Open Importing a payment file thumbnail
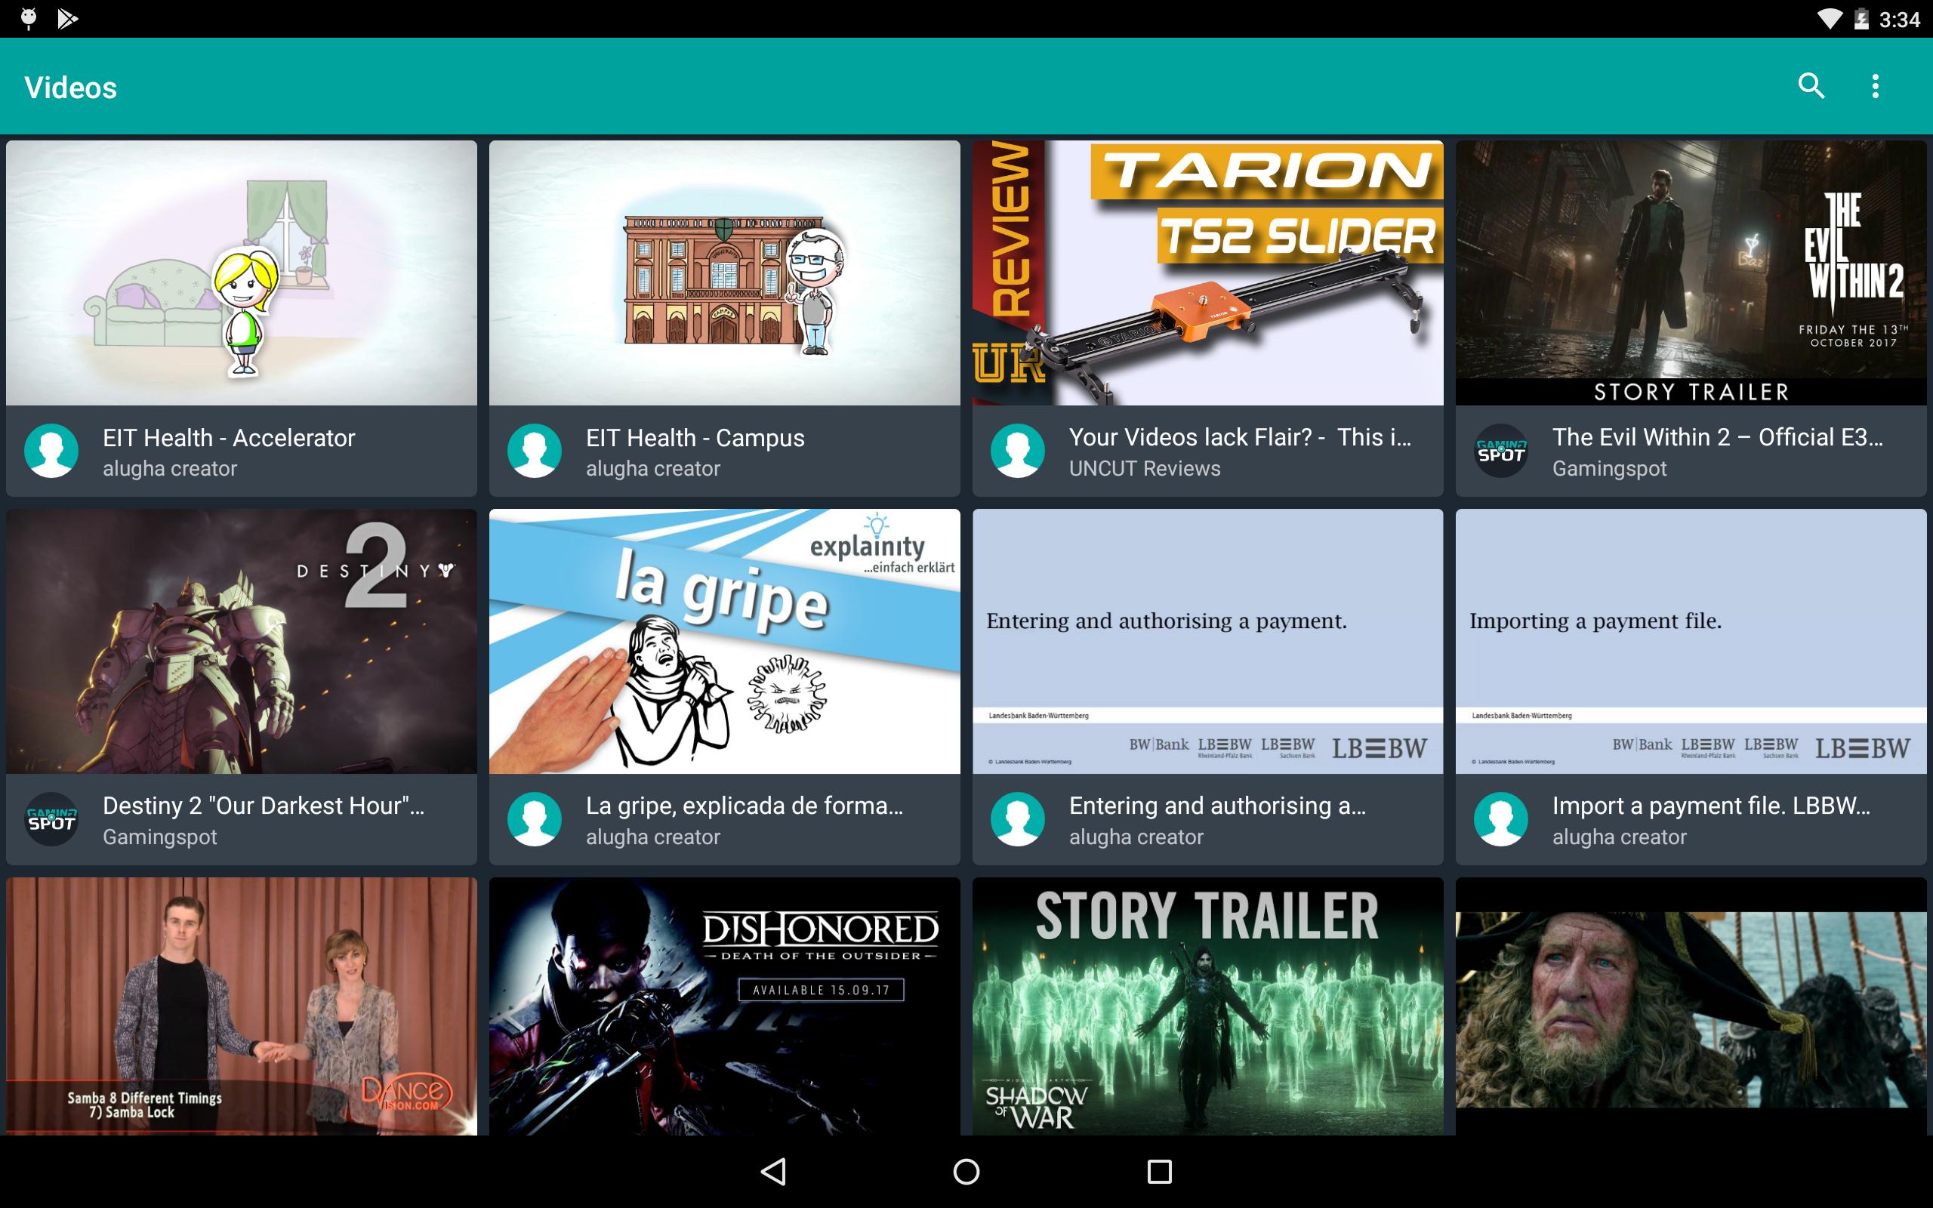 tap(1691, 642)
